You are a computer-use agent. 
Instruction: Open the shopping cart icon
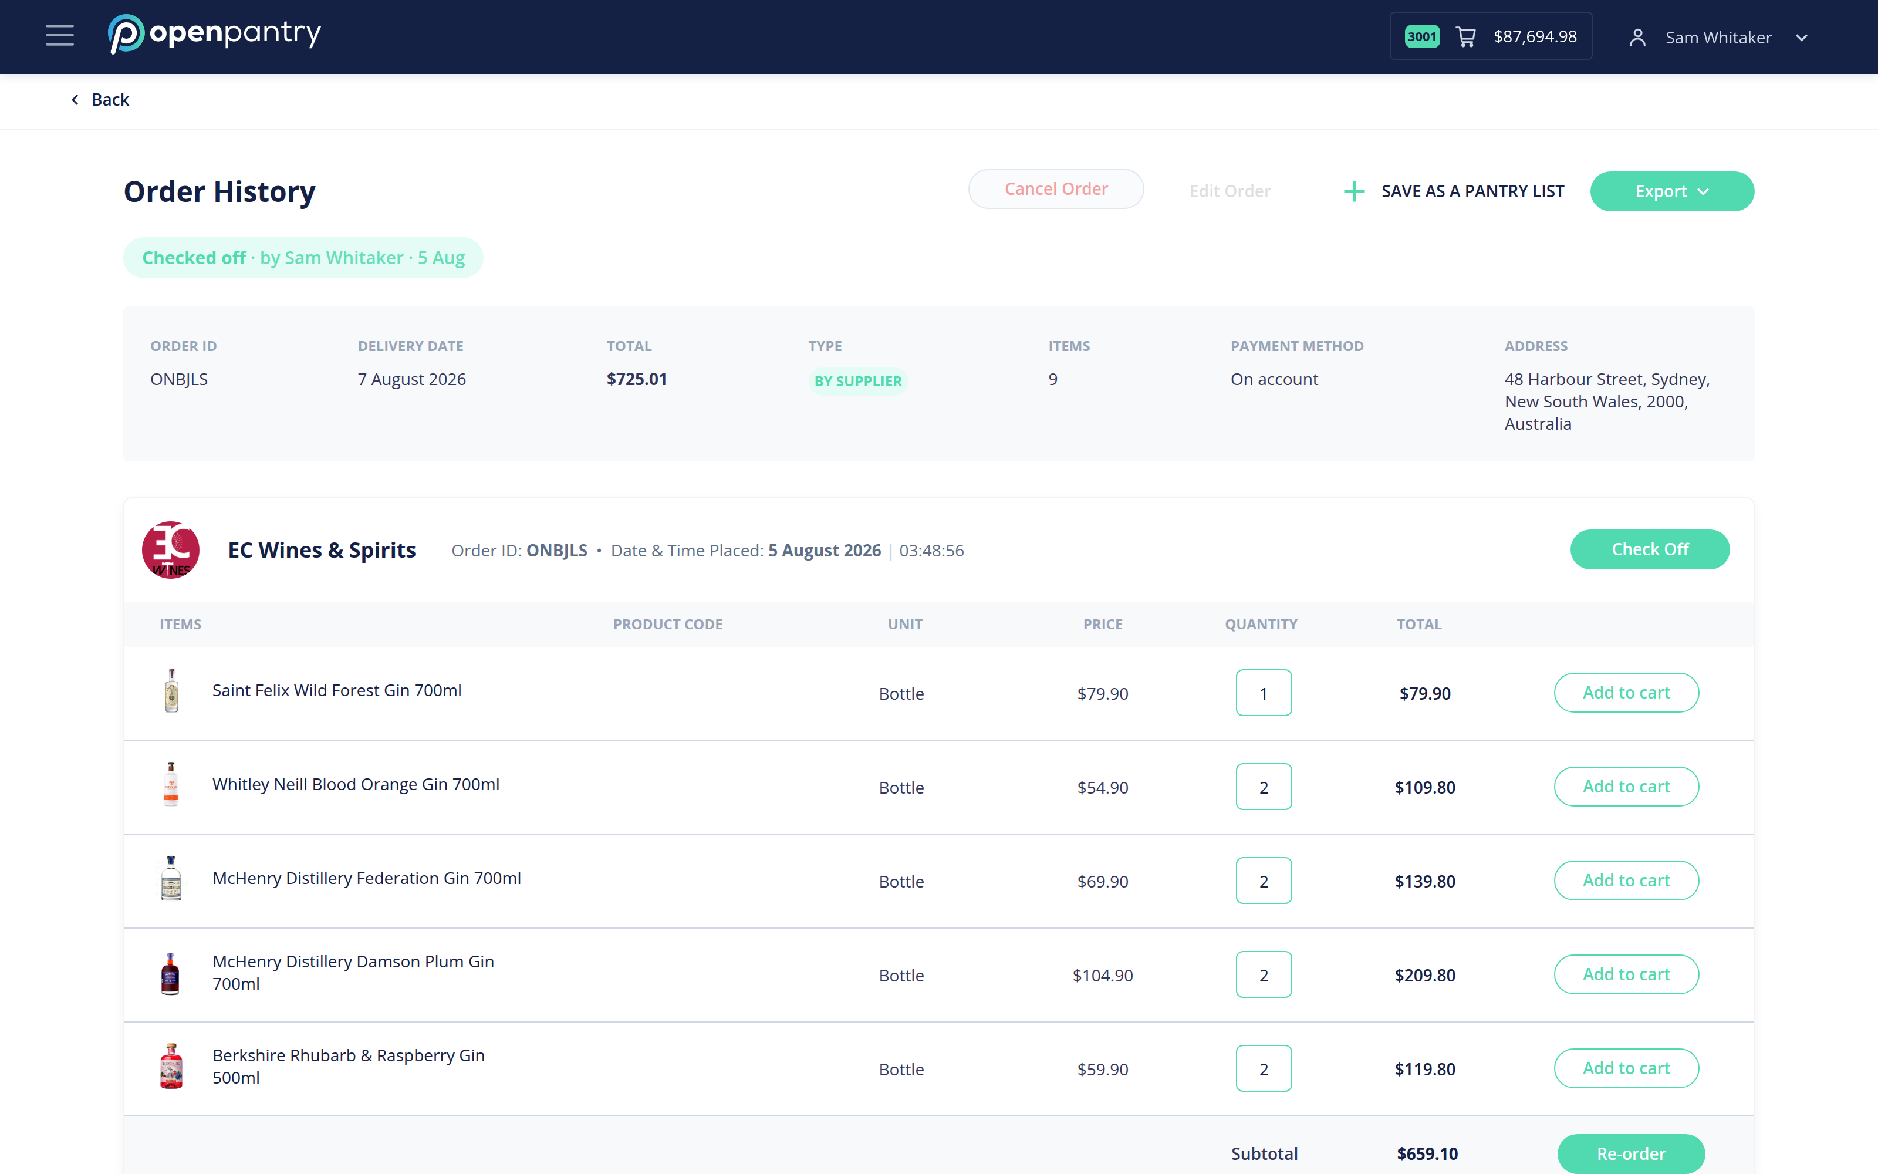(1466, 36)
